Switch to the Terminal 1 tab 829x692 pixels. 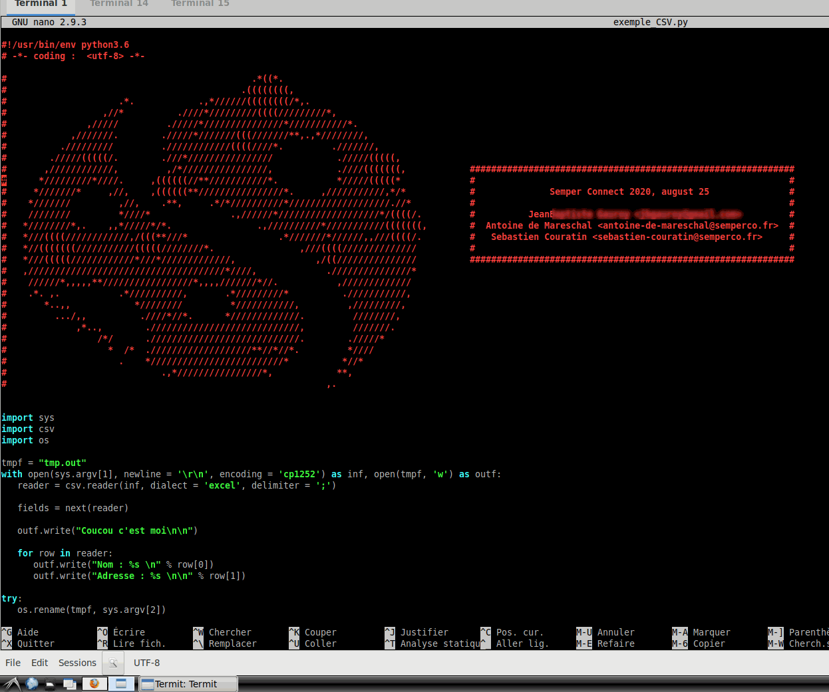tap(41, 4)
